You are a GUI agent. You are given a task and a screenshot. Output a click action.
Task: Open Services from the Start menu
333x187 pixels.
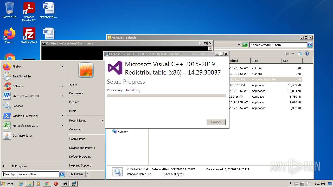(x=33, y=106)
